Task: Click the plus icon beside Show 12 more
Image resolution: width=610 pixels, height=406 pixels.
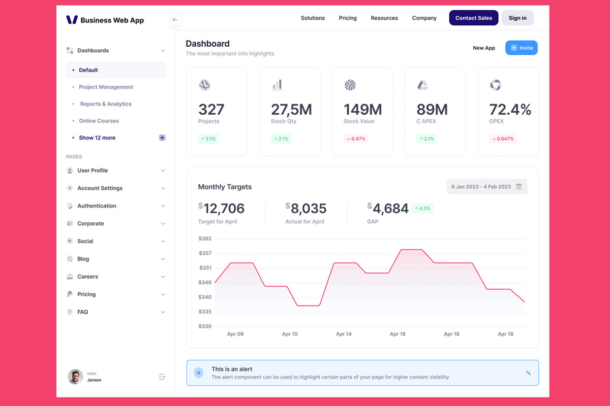Action: click(x=162, y=138)
